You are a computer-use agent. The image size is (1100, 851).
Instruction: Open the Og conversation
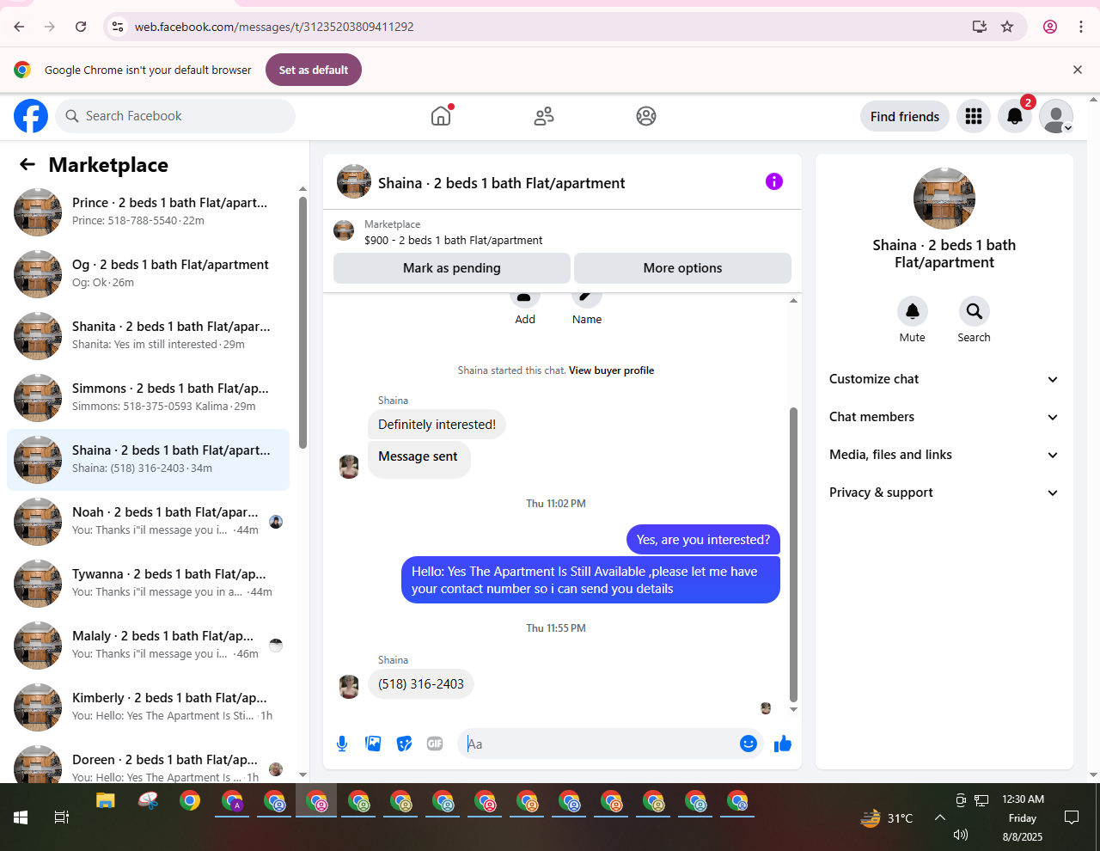(x=148, y=273)
